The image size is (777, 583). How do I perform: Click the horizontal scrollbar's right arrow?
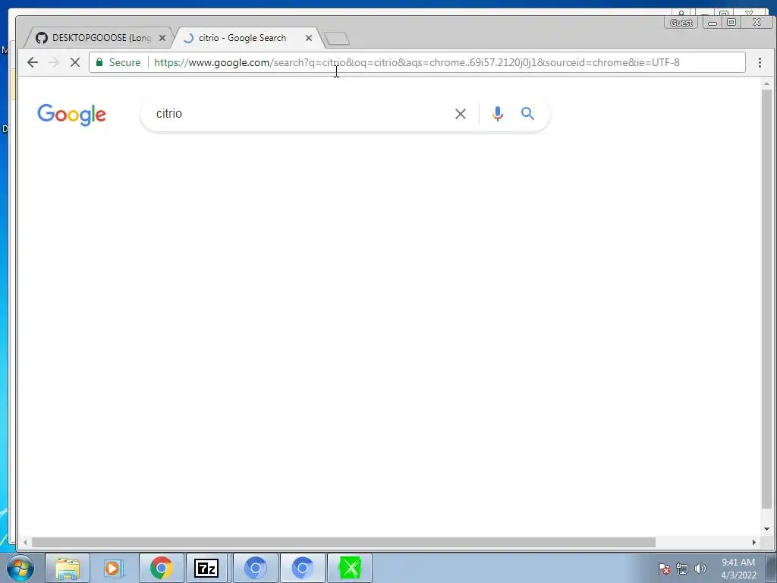(754, 542)
